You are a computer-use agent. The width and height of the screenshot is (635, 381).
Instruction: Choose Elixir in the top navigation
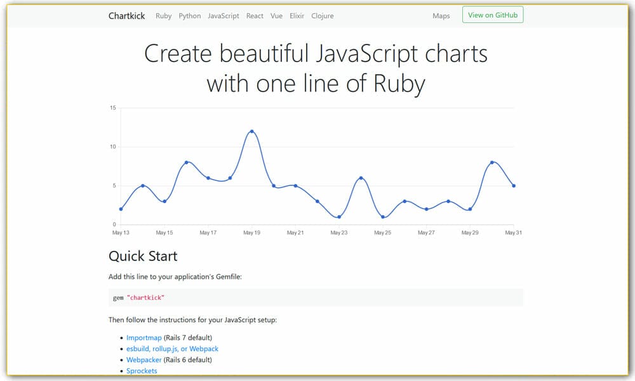tap(297, 16)
